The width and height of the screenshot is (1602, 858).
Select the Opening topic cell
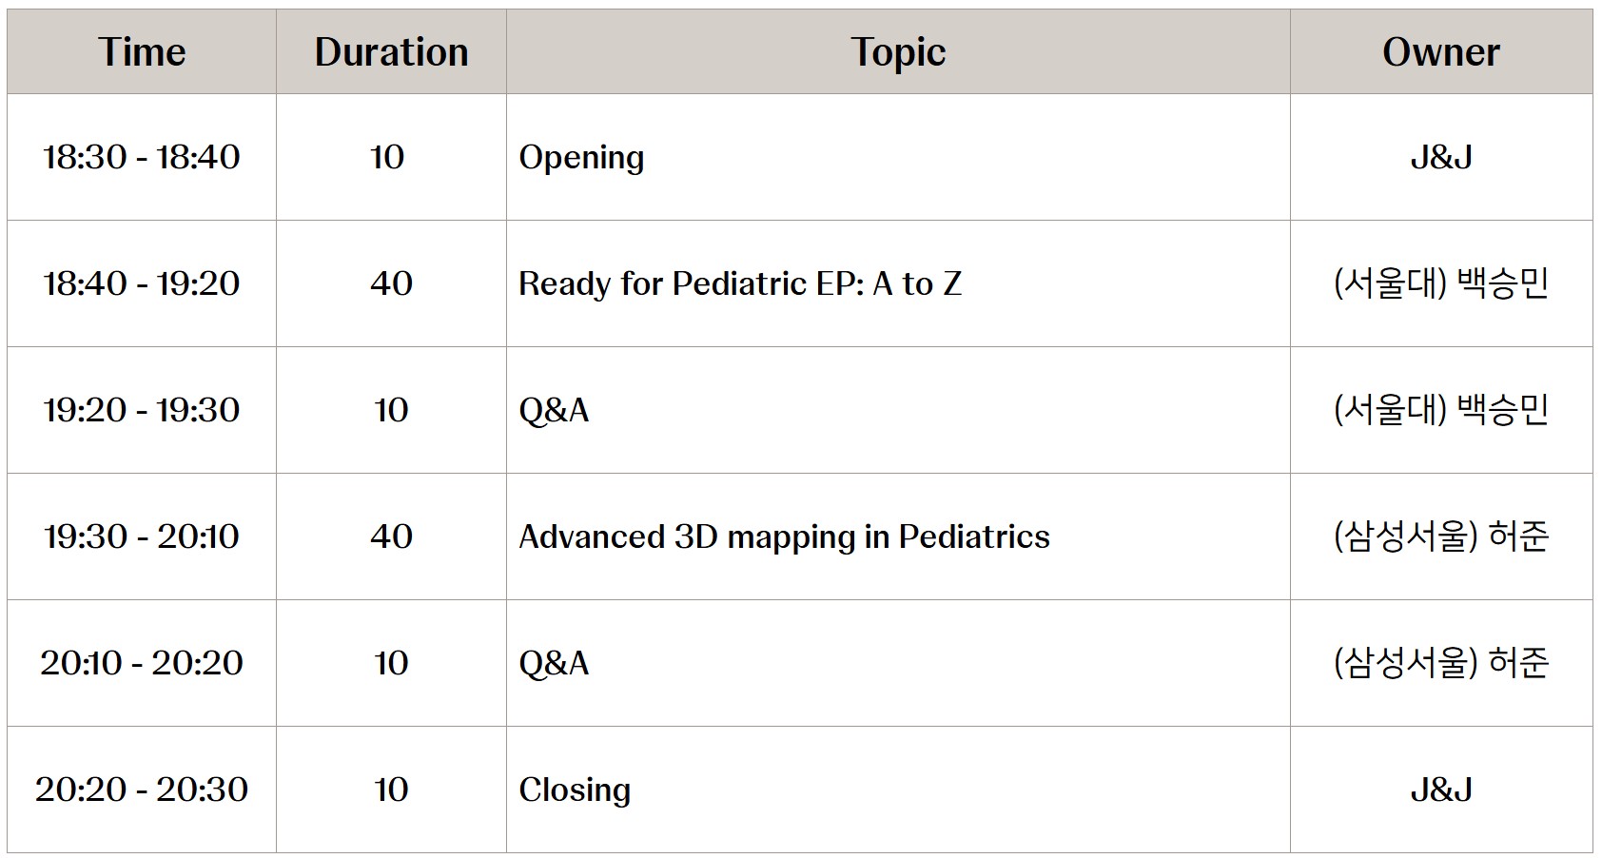point(898,157)
